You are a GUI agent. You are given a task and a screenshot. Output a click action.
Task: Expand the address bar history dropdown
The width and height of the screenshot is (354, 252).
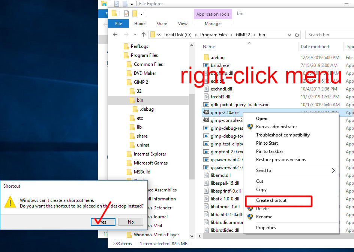[x=289, y=35]
